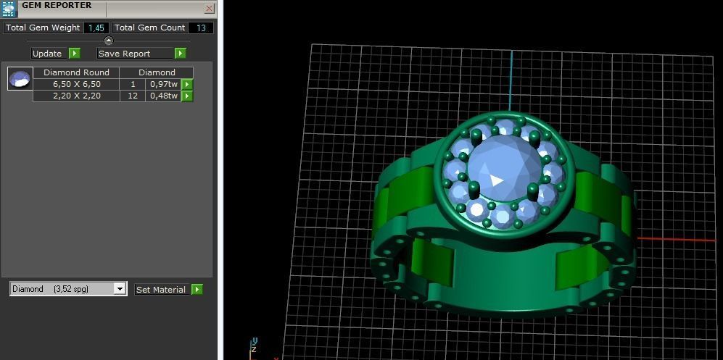Select the large center diamond on ring
723x360 pixels.
pyautogui.click(x=504, y=168)
